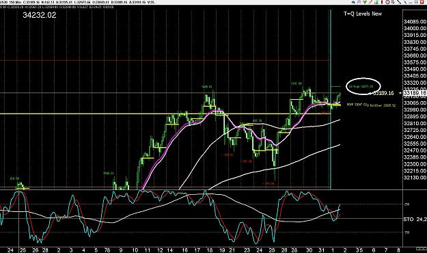Select the orange pencil drawing tool icon

click(370, 2)
